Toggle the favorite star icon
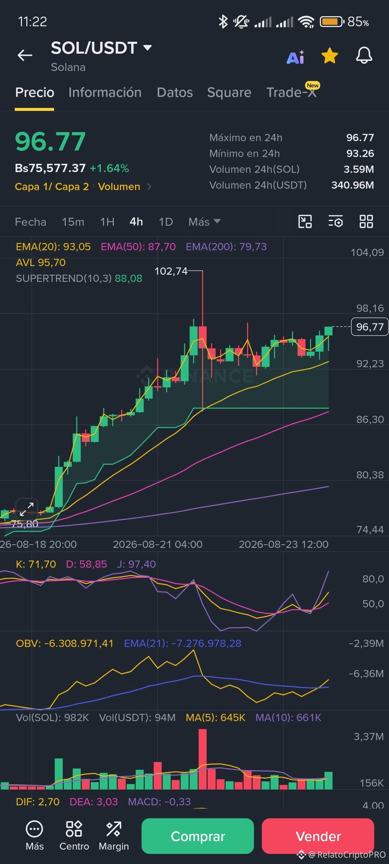The height and width of the screenshot is (864, 389). [330, 56]
